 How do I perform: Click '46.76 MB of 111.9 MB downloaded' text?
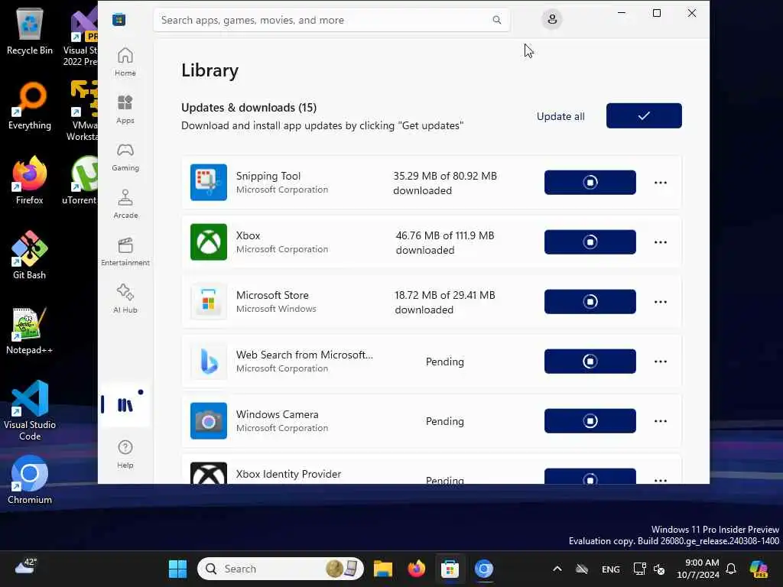444,242
